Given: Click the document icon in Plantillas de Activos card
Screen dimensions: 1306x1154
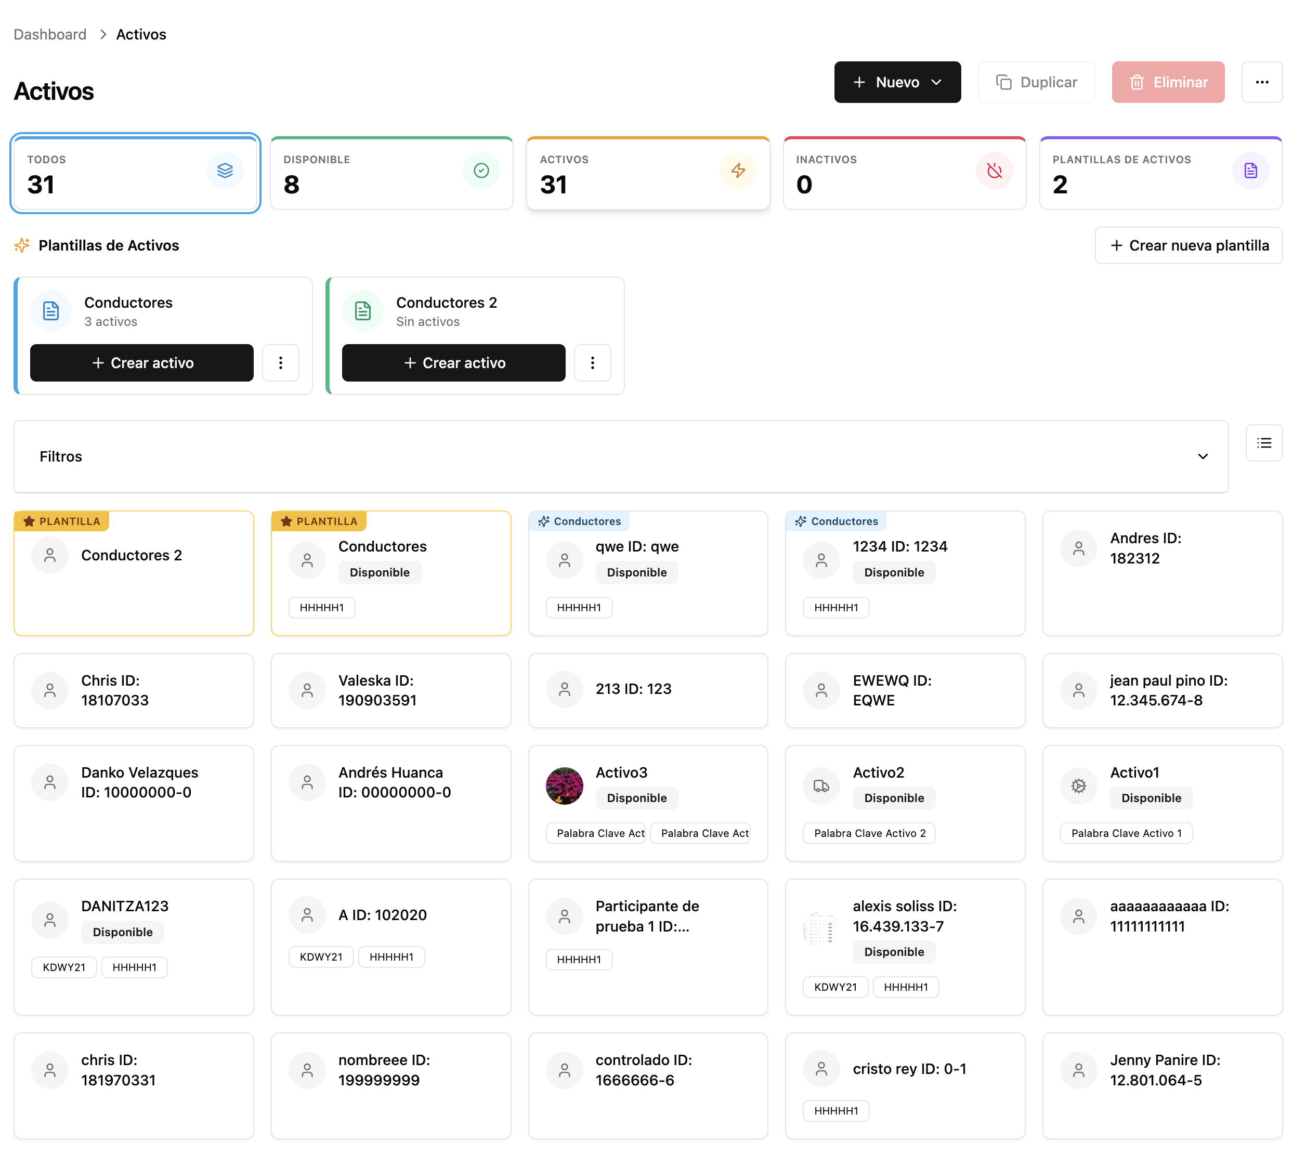Looking at the screenshot, I should [1250, 171].
